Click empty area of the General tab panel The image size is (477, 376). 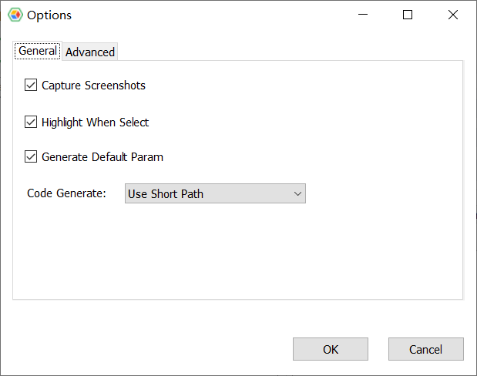[x=237, y=251]
